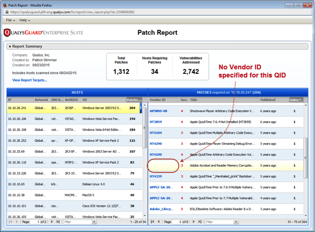Open vendor link HT4339
Image resolution: width=315 pixels, height=232 pixels.
click(156, 176)
